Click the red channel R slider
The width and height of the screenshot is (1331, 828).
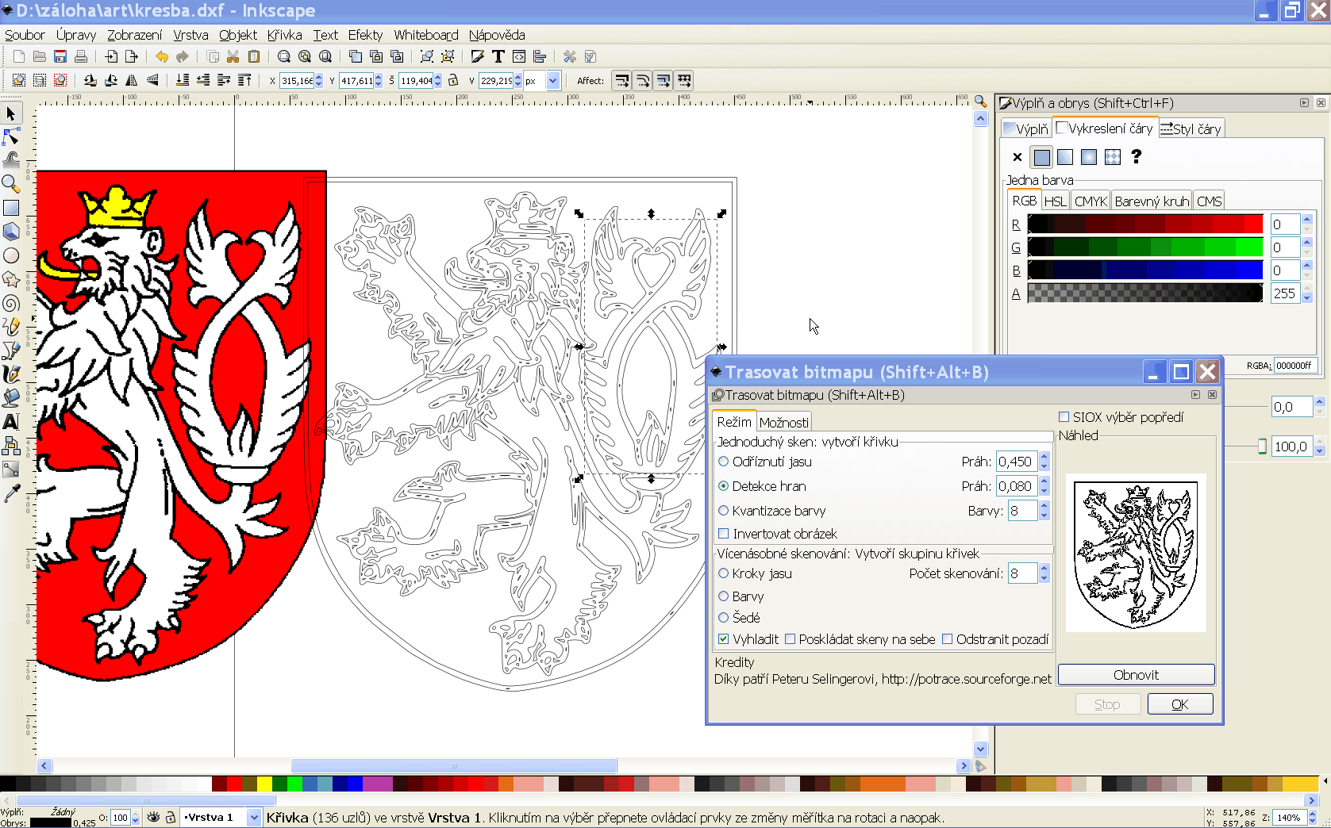[1144, 224]
